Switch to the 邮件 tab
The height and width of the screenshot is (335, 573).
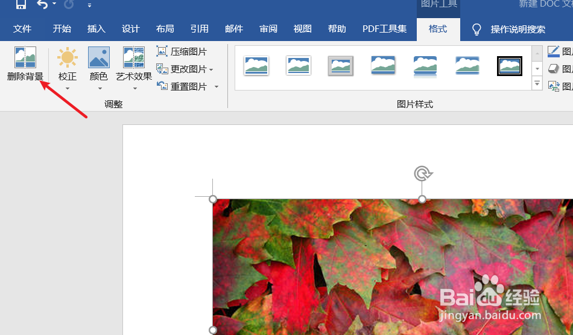234,29
